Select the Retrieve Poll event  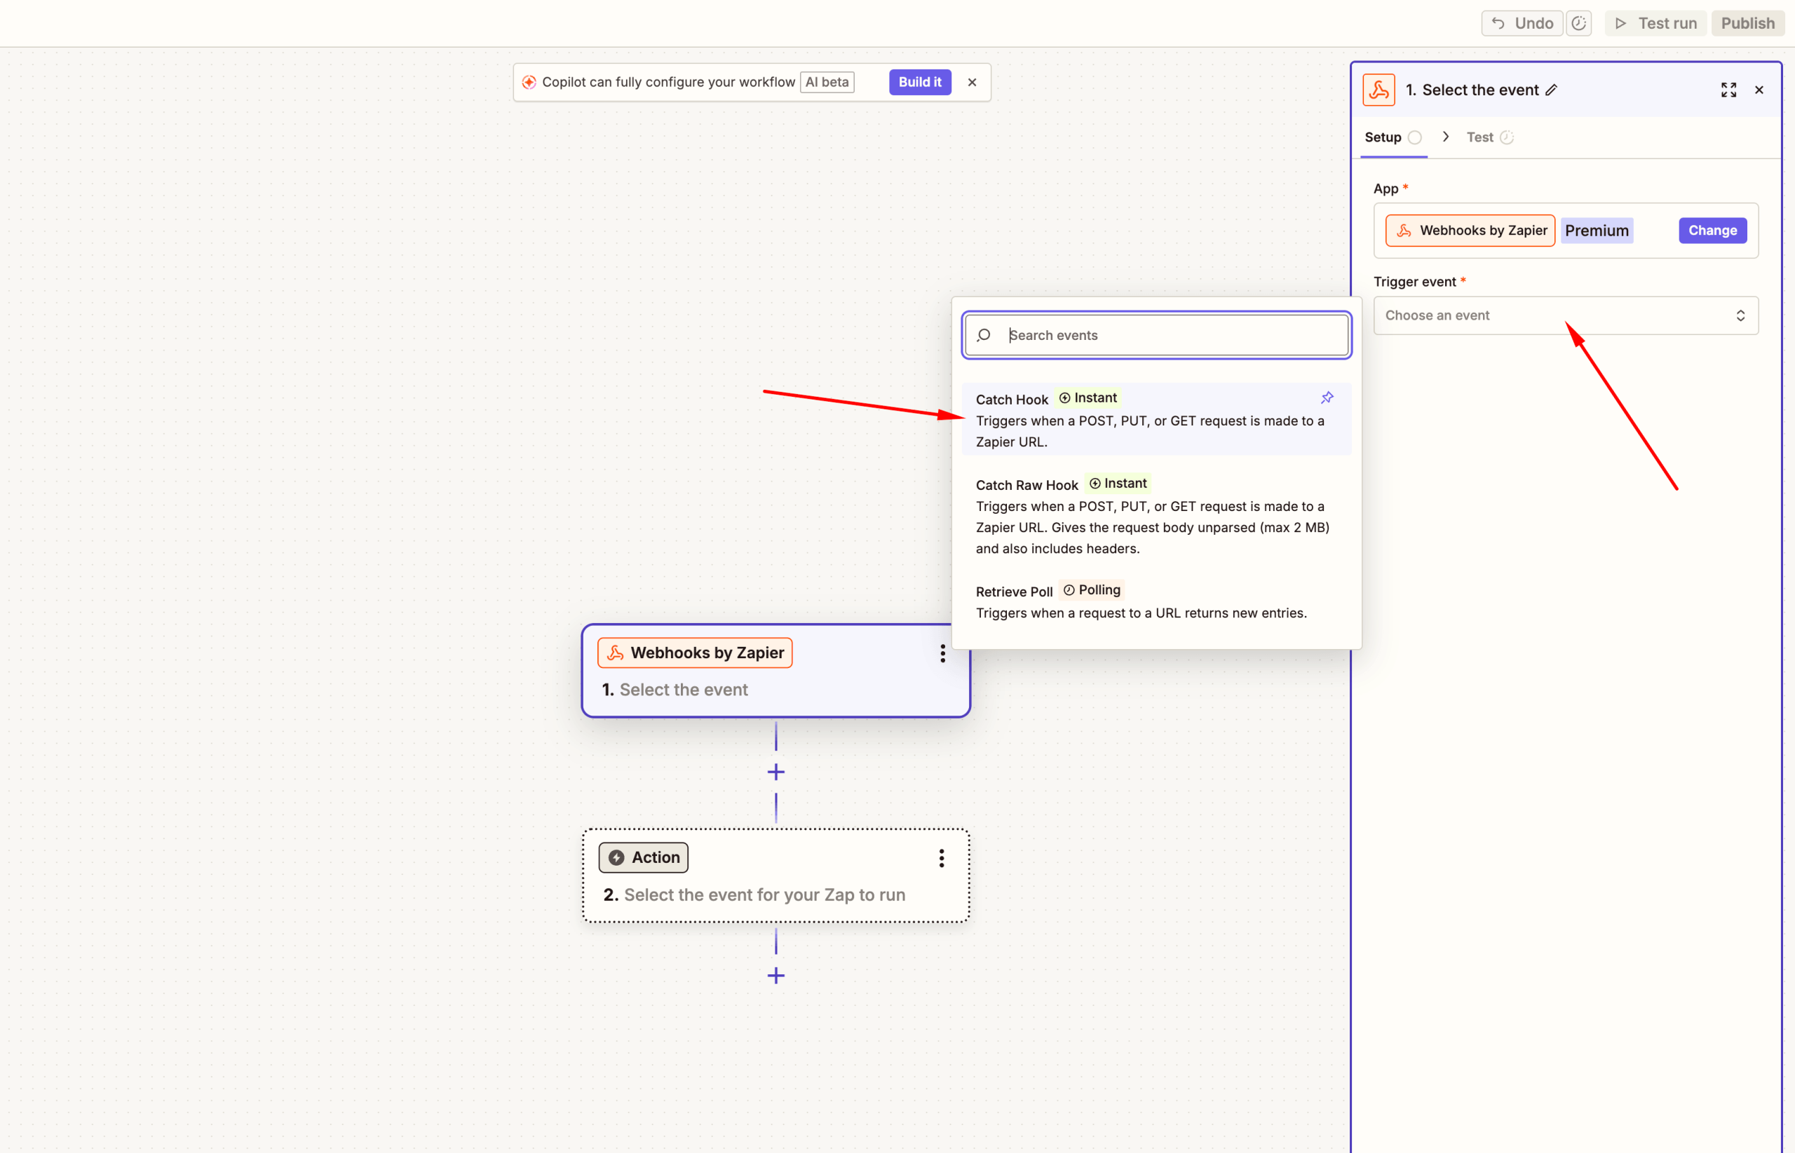click(x=1156, y=601)
